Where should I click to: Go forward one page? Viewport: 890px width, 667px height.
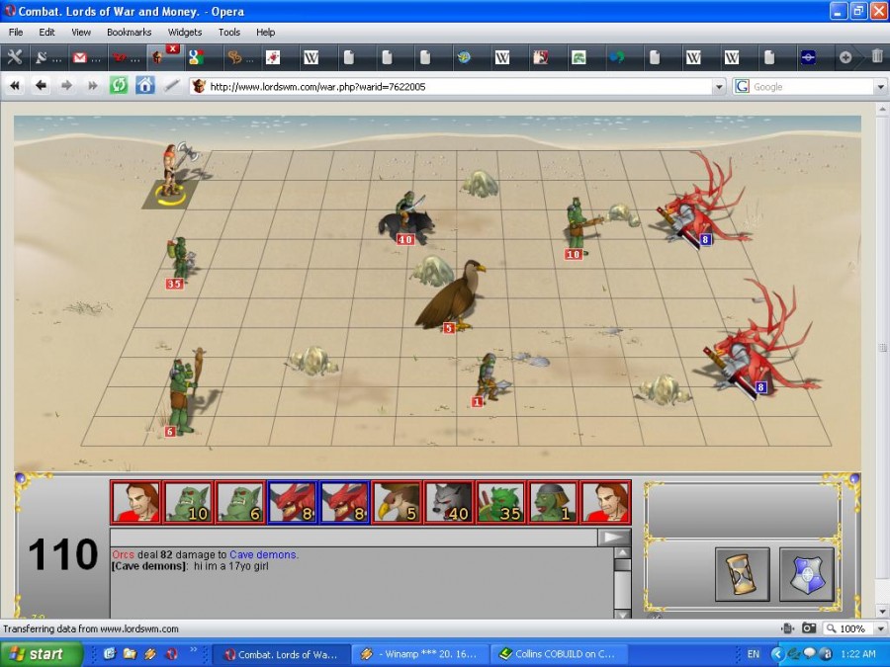(66, 86)
